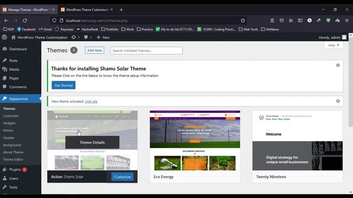This screenshot has height=198, width=353.
Task: Click Theme Details on Shams Solar
Action: coord(92,142)
